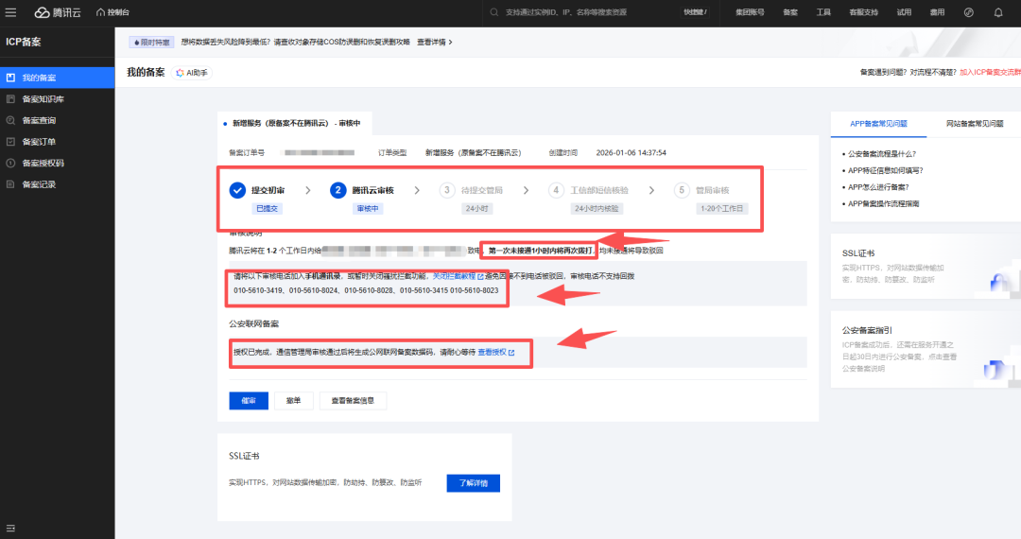Open the notification bell
This screenshot has width=1021, height=539.
pos(998,12)
